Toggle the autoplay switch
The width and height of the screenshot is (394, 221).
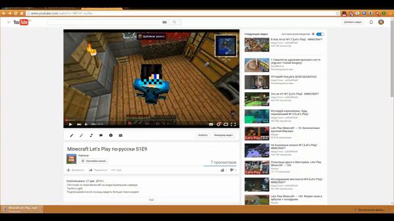[320, 34]
